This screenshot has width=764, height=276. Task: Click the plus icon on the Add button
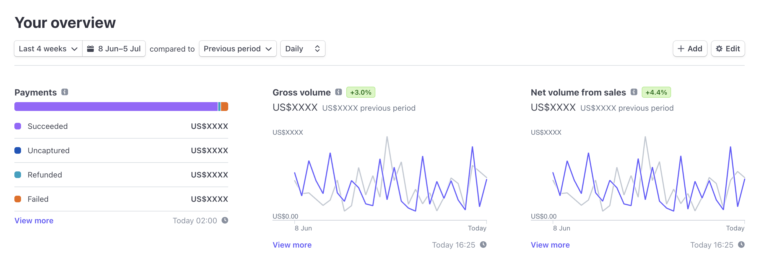click(x=681, y=49)
